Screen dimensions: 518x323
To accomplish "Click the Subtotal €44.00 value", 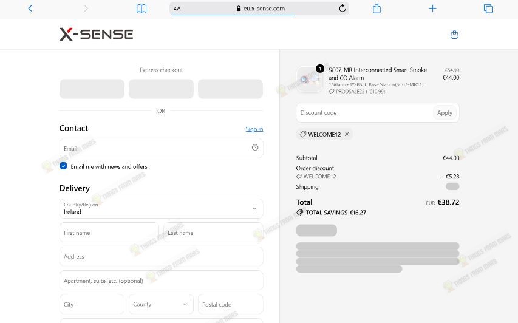I will tap(451, 158).
